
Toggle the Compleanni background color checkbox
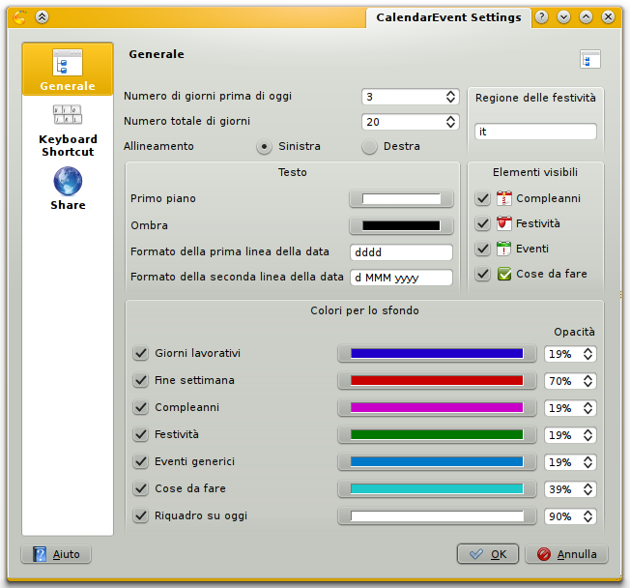tap(141, 407)
